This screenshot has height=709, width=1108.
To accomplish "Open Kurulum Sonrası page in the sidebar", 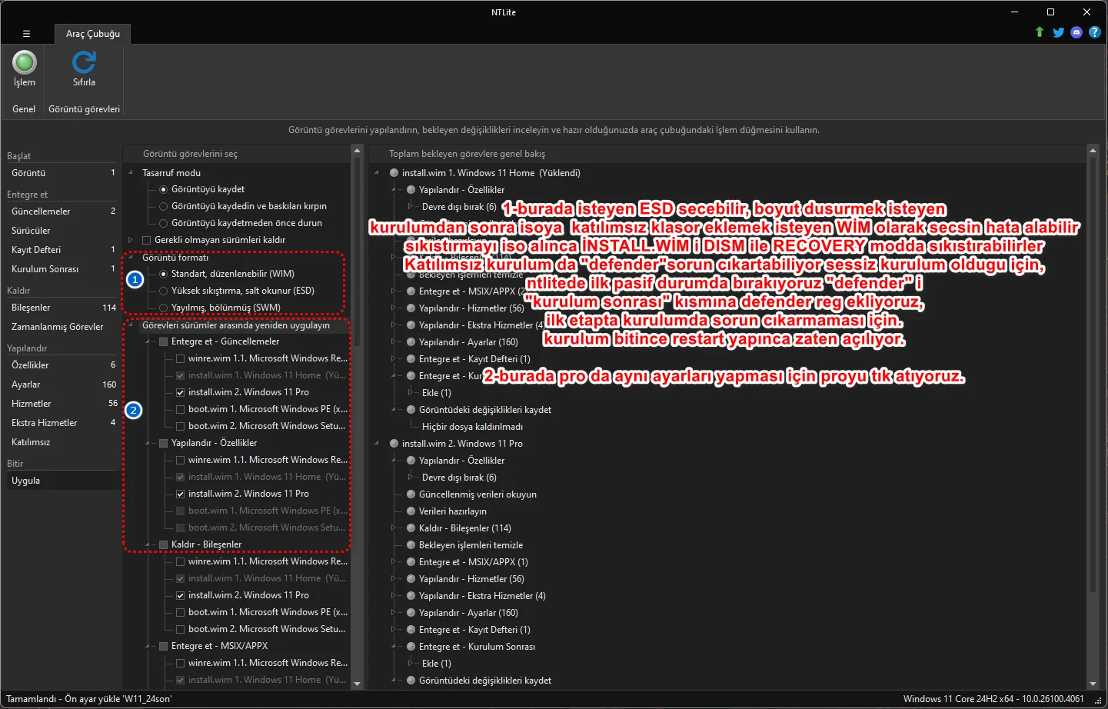I will 62,269.
